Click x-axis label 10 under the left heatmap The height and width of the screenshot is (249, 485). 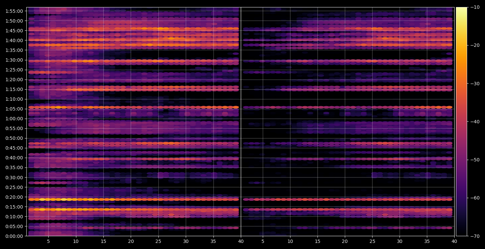pyautogui.click(x=76, y=242)
